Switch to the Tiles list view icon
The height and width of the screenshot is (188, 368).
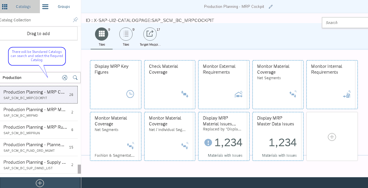pos(126,34)
